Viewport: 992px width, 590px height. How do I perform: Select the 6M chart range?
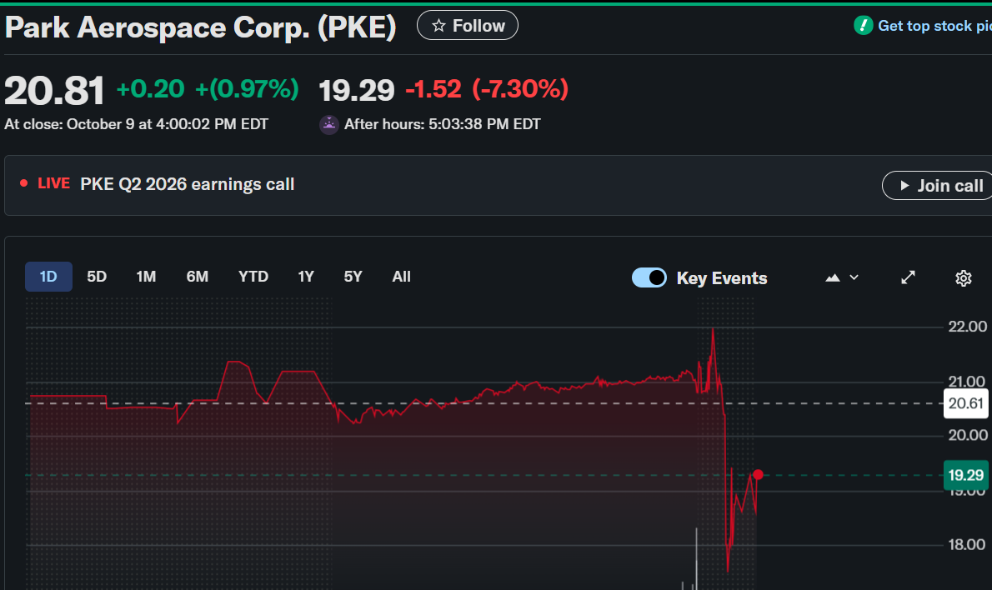click(x=198, y=277)
